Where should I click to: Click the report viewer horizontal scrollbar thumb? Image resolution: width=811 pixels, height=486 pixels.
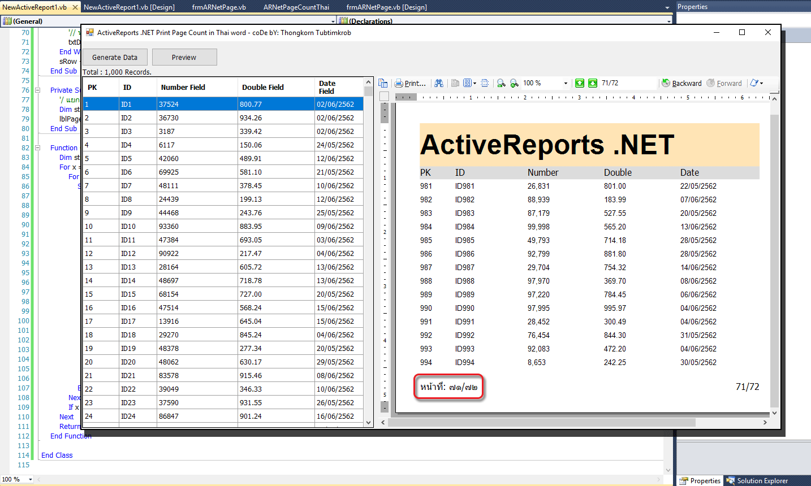click(541, 422)
